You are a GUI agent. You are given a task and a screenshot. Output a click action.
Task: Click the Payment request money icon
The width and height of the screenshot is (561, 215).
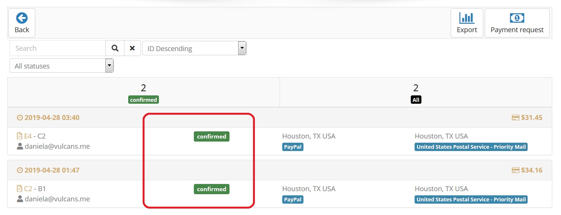point(517,18)
